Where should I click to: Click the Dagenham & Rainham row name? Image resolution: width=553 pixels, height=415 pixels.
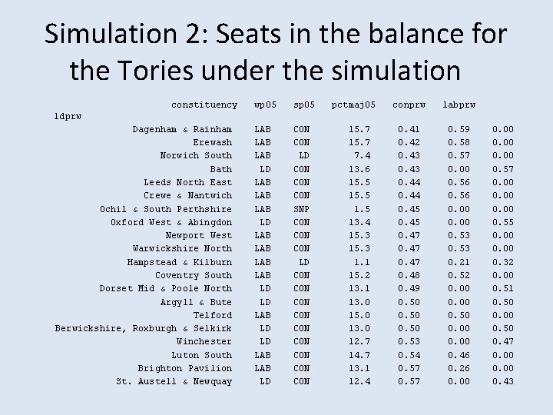point(182,129)
